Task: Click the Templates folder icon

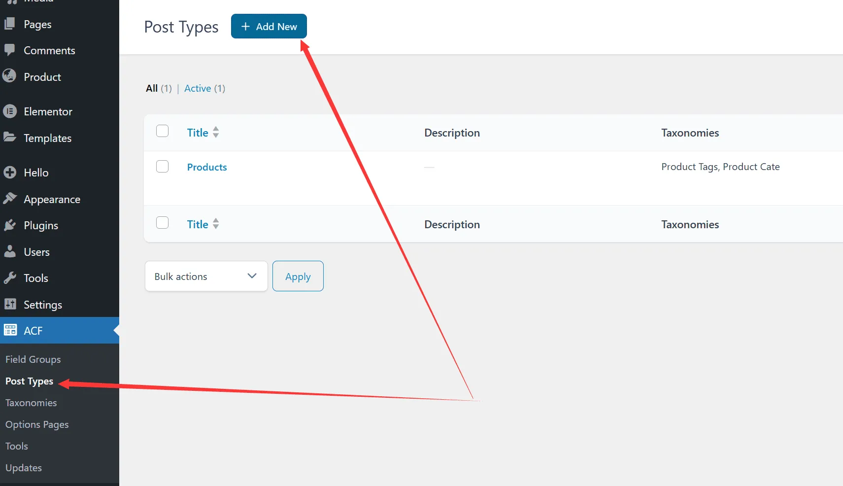Action: point(10,138)
